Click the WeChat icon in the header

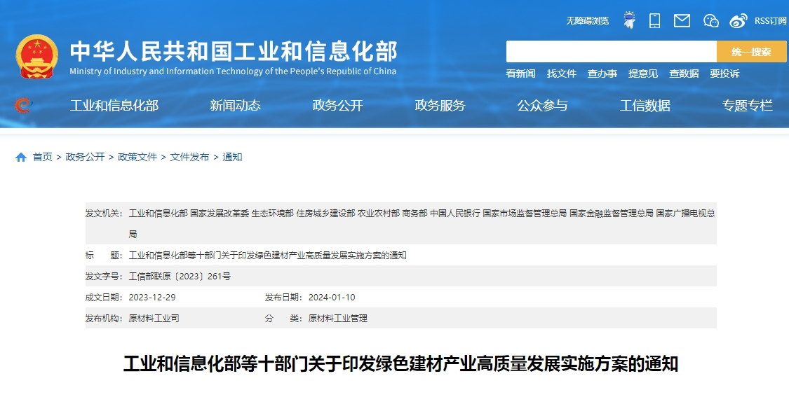[710, 21]
